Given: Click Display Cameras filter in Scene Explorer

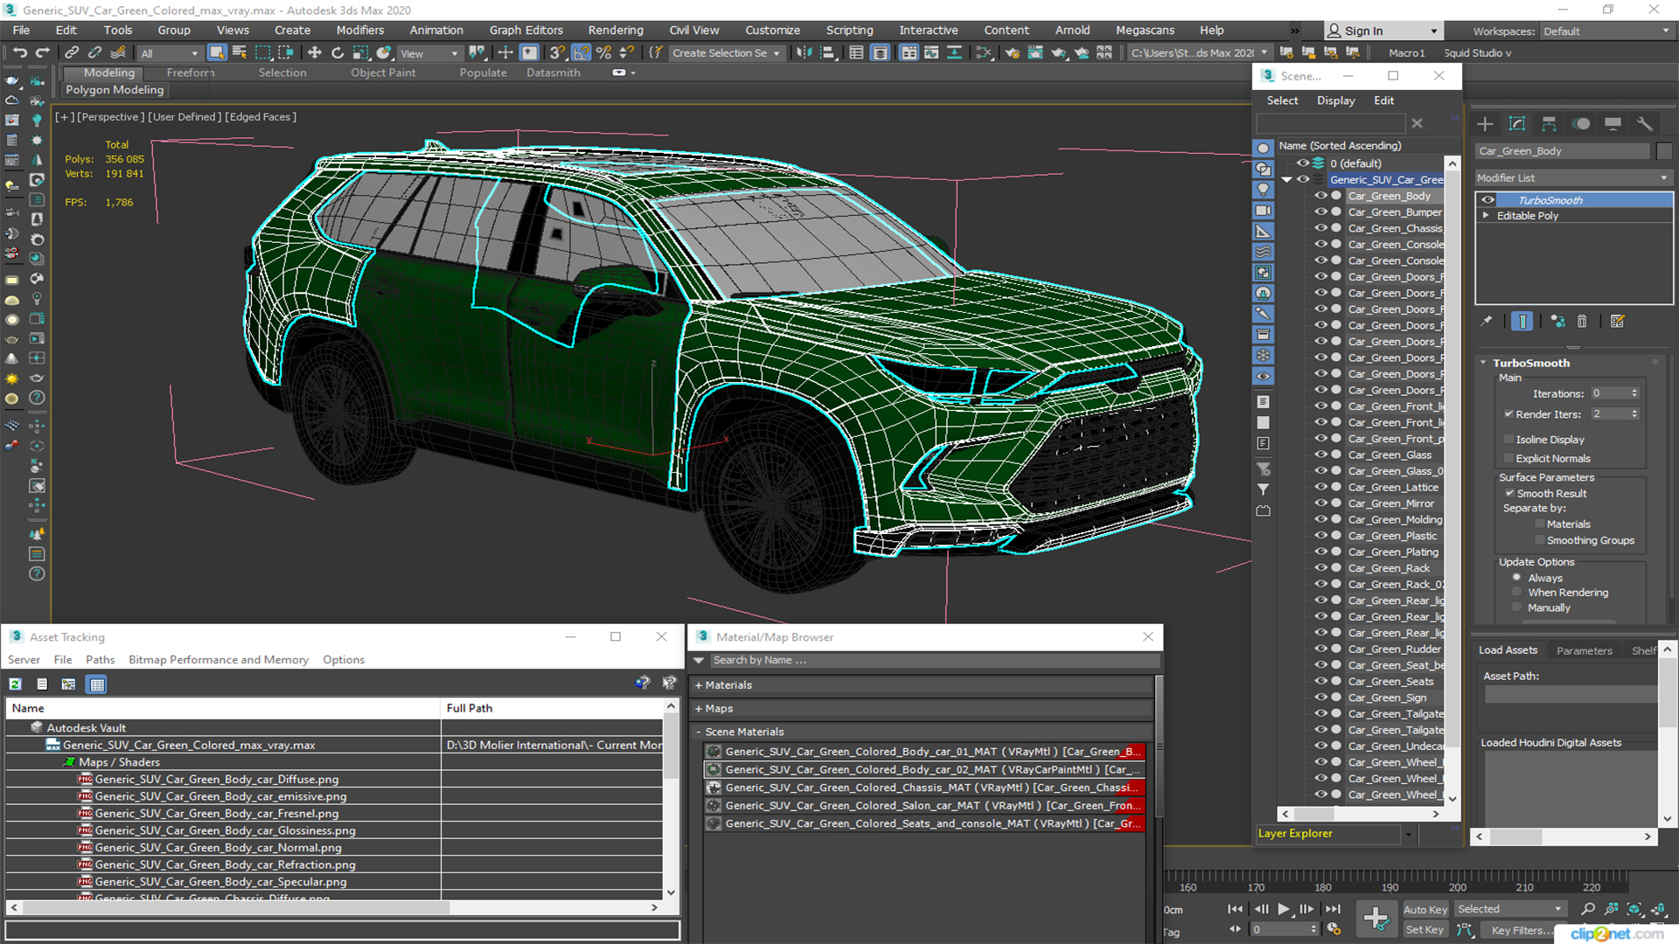Looking at the screenshot, I should (x=1264, y=211).
